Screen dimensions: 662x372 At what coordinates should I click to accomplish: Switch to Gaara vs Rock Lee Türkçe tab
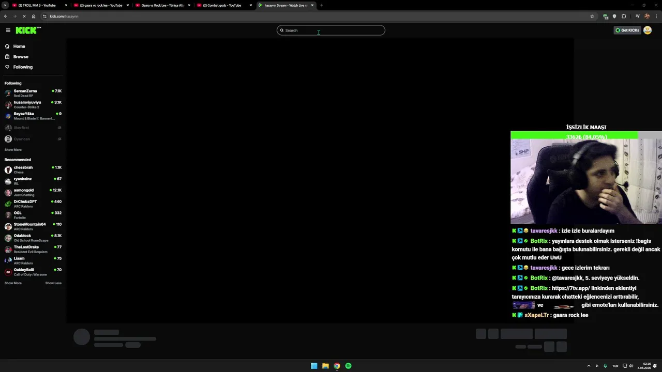[x=163, y=5]
